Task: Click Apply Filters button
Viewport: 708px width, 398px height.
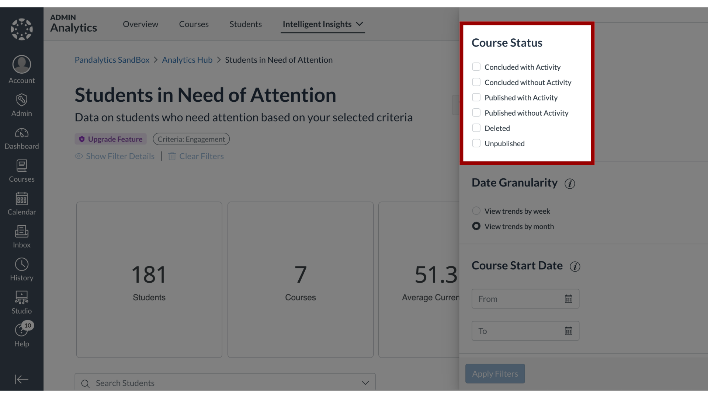Action: click(495, 373)
